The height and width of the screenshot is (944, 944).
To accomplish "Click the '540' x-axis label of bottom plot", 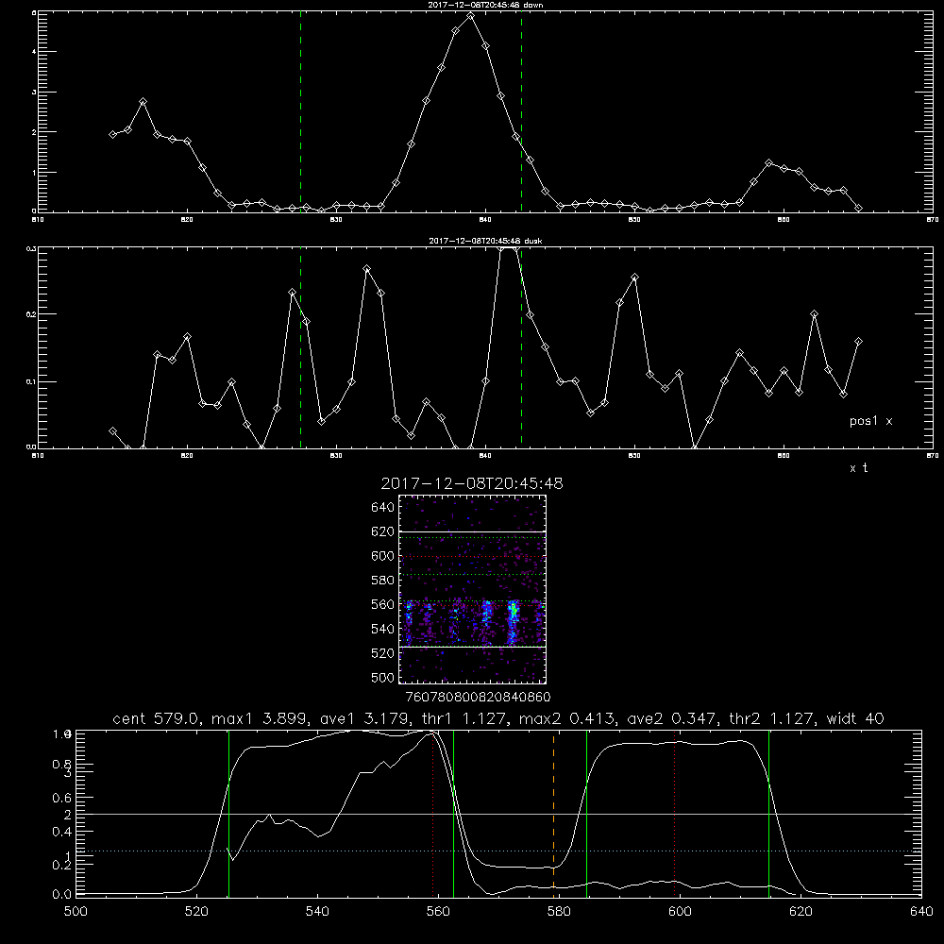I will coord(317,912).
